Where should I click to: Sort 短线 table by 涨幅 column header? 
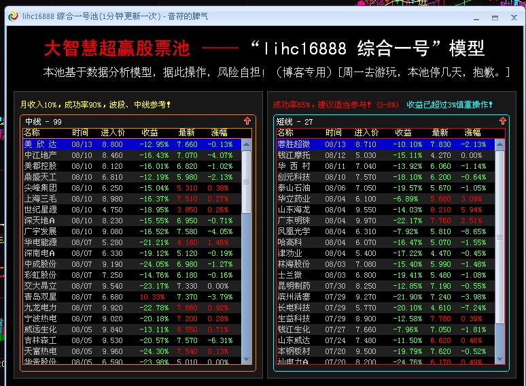[473, 133]
